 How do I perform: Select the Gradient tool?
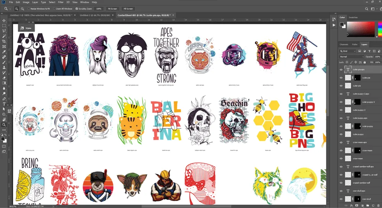[x=4, y=83]
